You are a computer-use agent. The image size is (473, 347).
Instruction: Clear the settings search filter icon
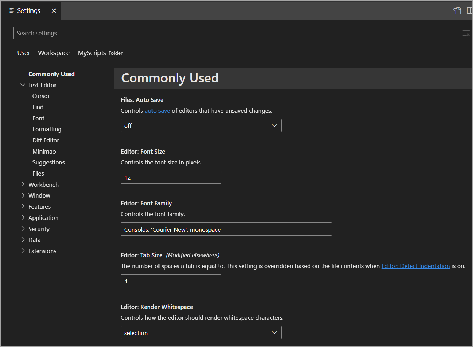pyautogui.click(x=466, y=33)
